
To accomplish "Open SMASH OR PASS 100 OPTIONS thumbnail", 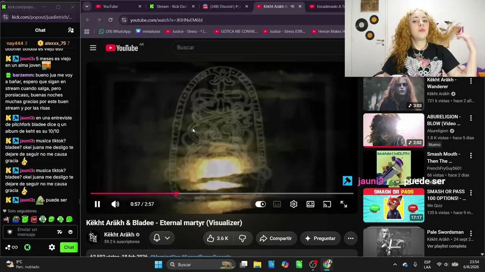I will pyautogui.click(x=394, y=205).
